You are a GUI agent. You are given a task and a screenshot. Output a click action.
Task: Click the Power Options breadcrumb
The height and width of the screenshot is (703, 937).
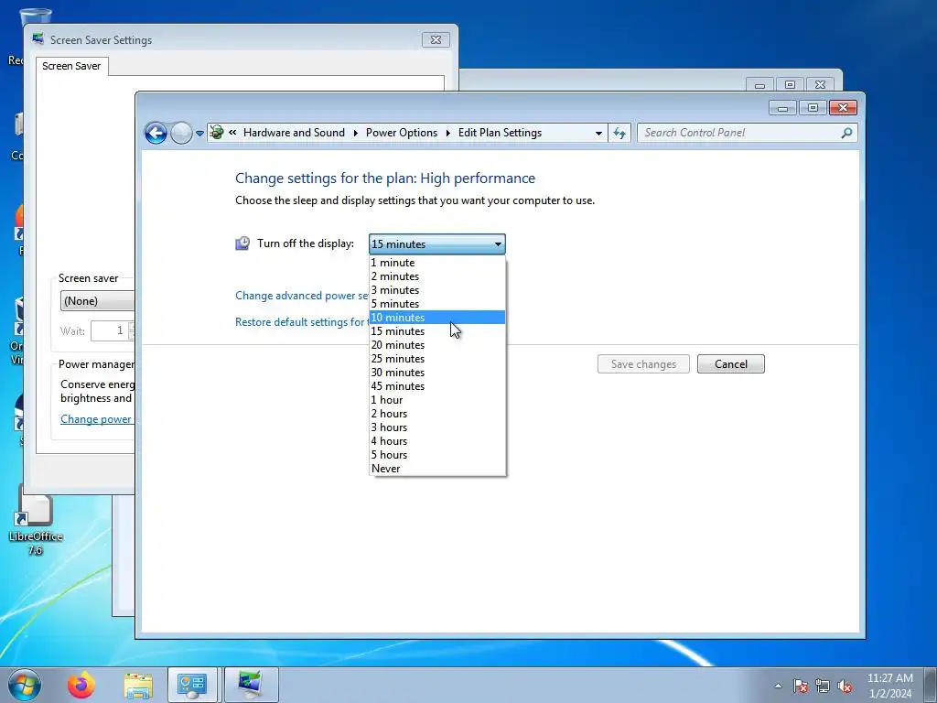402,133
